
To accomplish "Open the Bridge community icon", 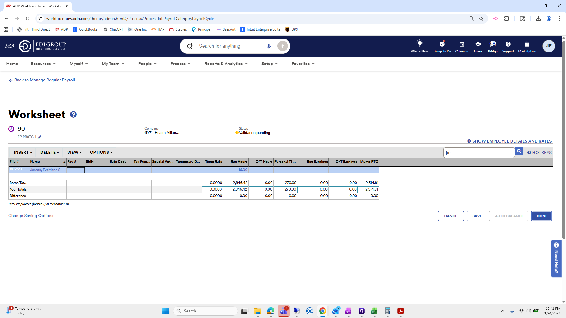I will pyautogui.click(x=493, y=44).
